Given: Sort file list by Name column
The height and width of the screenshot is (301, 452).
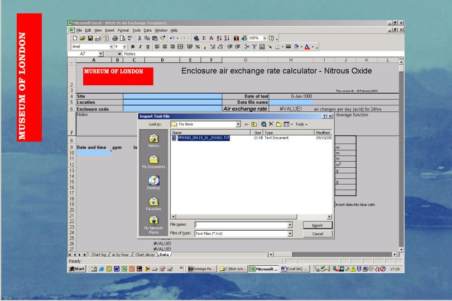Looking at the screenshot, I should click(210, 133).
